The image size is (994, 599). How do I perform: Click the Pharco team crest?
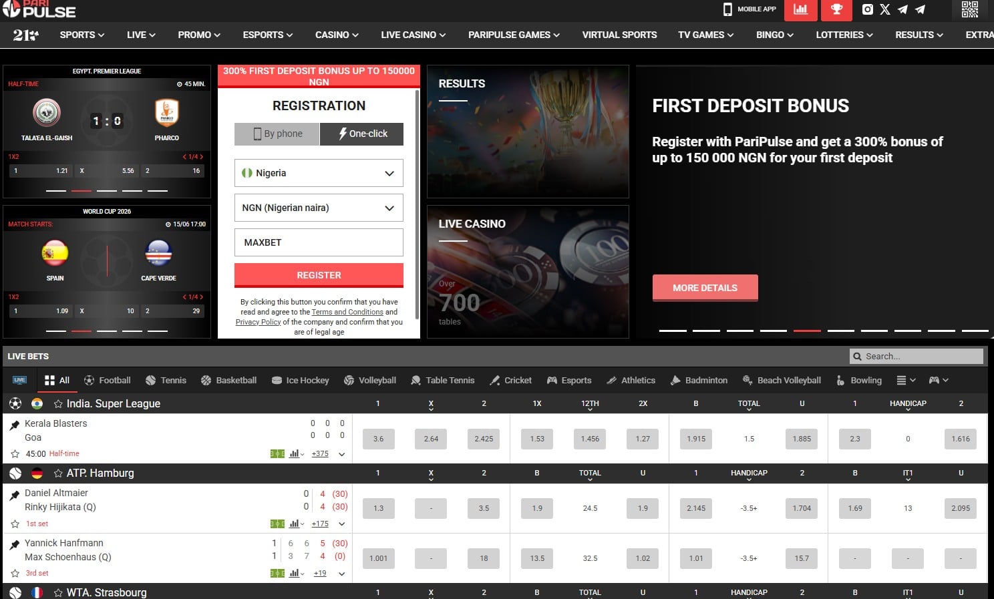166,112
